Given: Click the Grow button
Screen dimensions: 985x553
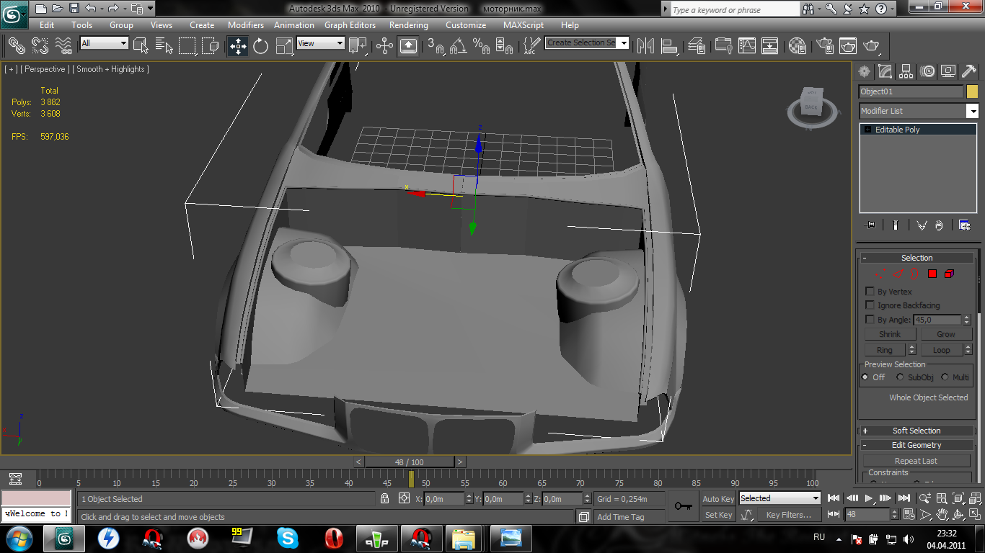Looking at the screenshot, I should tap(945, 334).
